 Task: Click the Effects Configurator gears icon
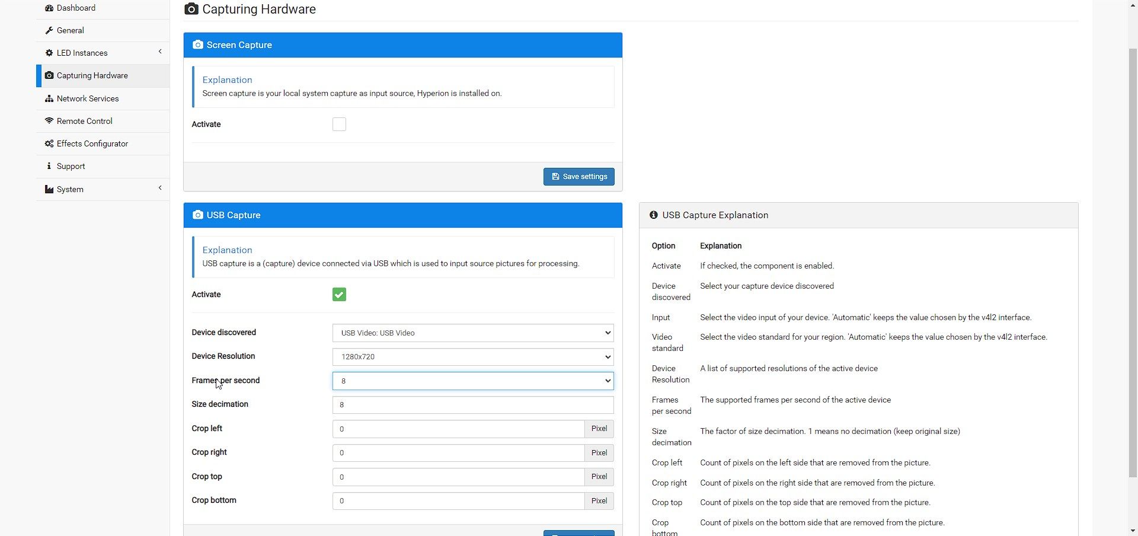click(49, 144)
